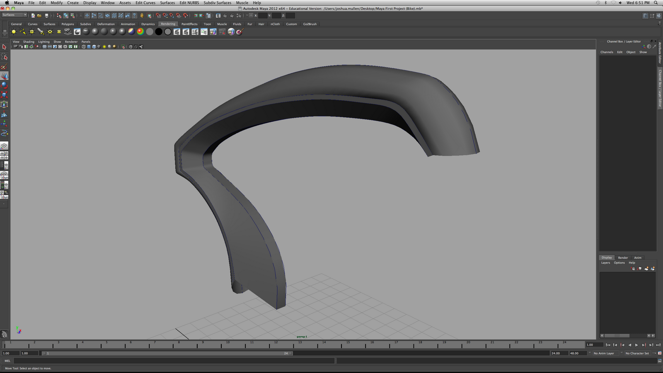The width and height of the screenshot is (663, 373).
Task: Select the Lasso selection tool
Action: [5, 57]
